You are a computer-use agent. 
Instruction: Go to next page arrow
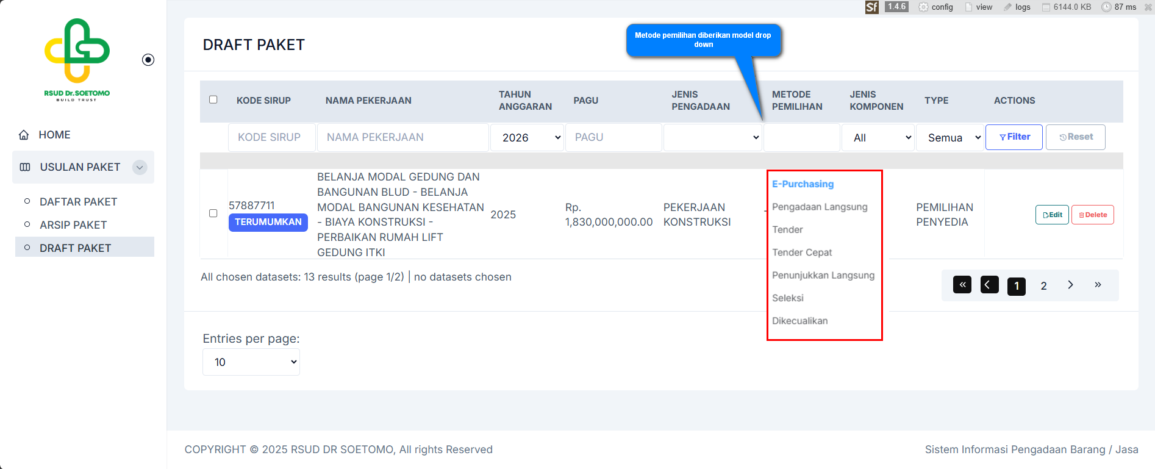(1070, 285)
